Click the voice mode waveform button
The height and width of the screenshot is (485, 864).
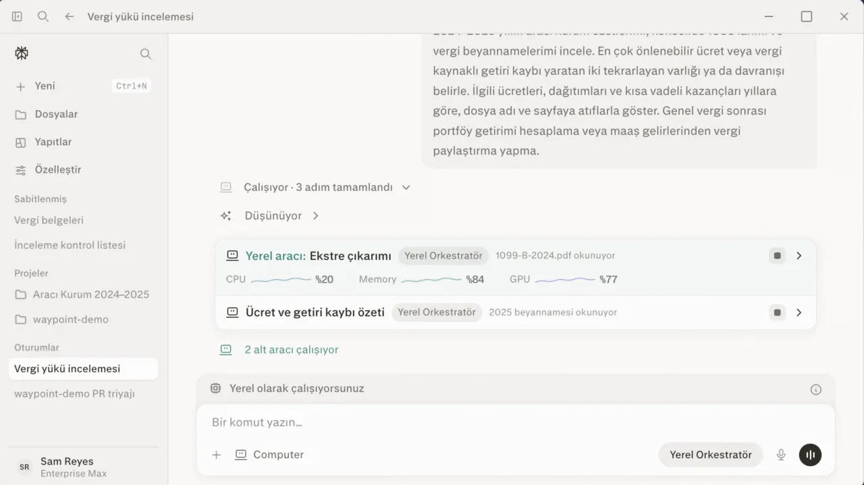pos(810,455)
